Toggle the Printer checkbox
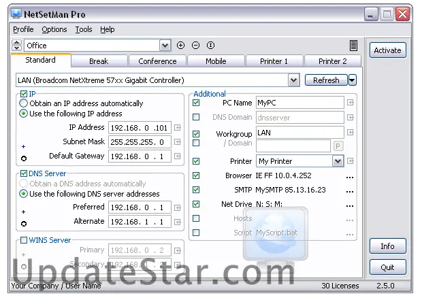 pyautogui.click(x=196, y=161)
